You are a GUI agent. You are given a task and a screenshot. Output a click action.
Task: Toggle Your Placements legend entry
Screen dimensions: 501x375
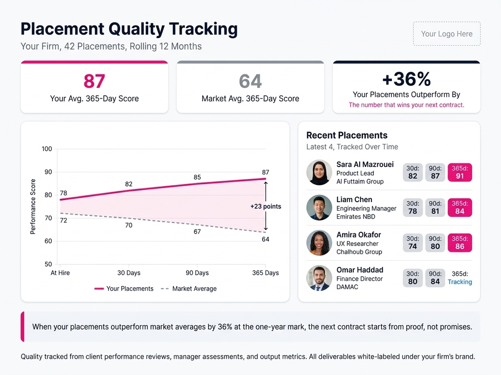pyautogui.click(x=124, y=289)
